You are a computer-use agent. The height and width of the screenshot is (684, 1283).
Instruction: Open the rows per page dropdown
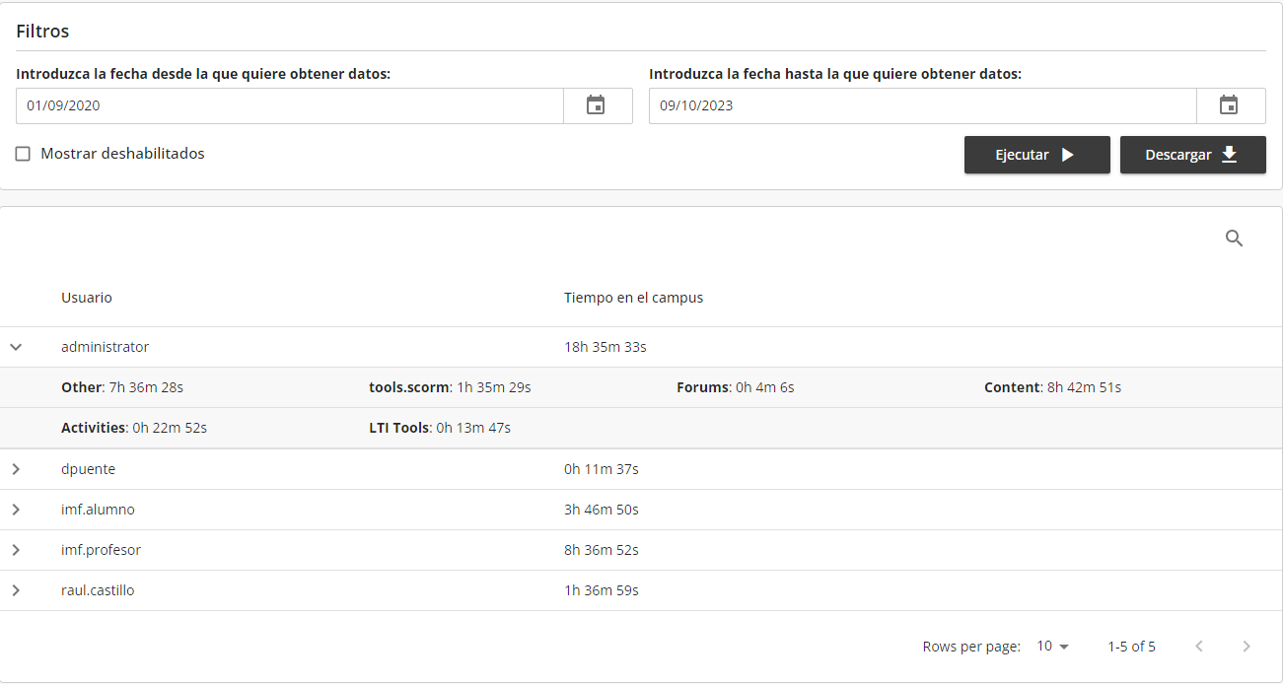pos(1053,647)
